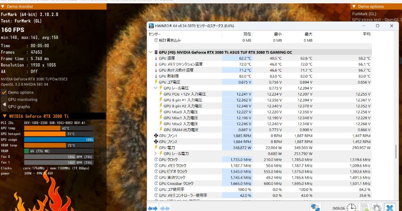Collapse the GPU [#0] NVIDIA GeForce RTX 3080 Ti group
The image size is (402, 211).
150,52
